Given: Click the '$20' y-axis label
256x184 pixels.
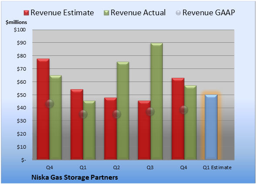Looking at the screenshot, I should [x=21, y=134].
